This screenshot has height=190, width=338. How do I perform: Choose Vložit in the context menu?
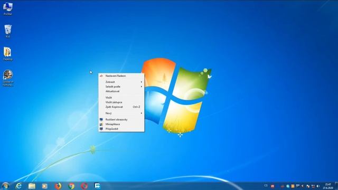(x=121, y=98)
